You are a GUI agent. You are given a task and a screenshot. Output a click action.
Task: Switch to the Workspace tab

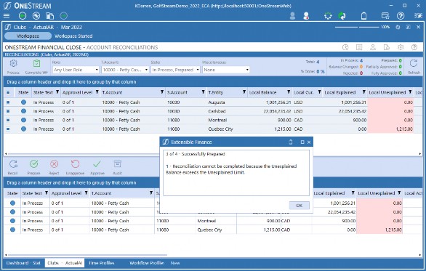coord(28,36)
